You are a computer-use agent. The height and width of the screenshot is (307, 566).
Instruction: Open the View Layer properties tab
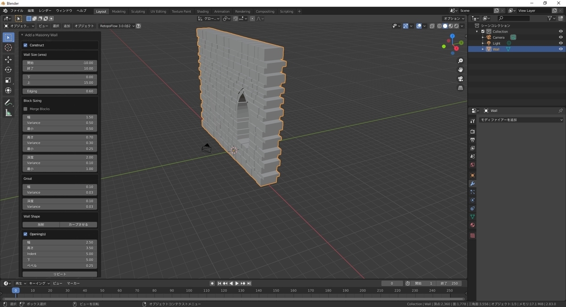pyautogui.click(x=472, y=148)
